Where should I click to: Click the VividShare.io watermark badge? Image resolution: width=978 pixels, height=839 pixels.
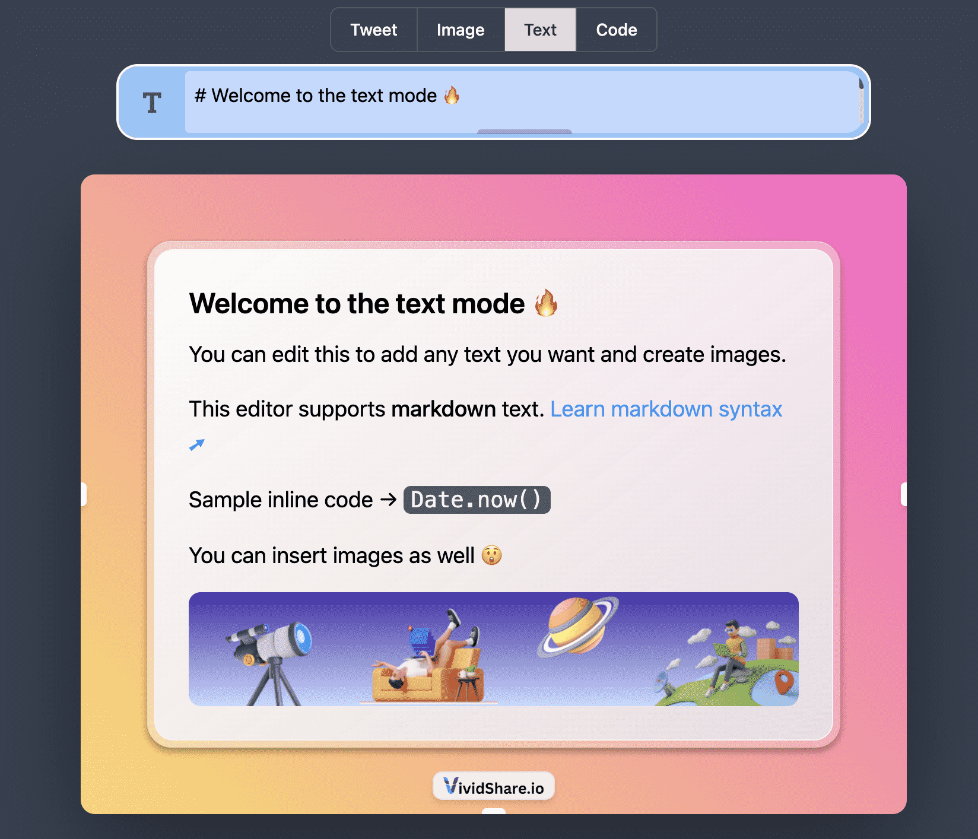[x=493, y=787]
